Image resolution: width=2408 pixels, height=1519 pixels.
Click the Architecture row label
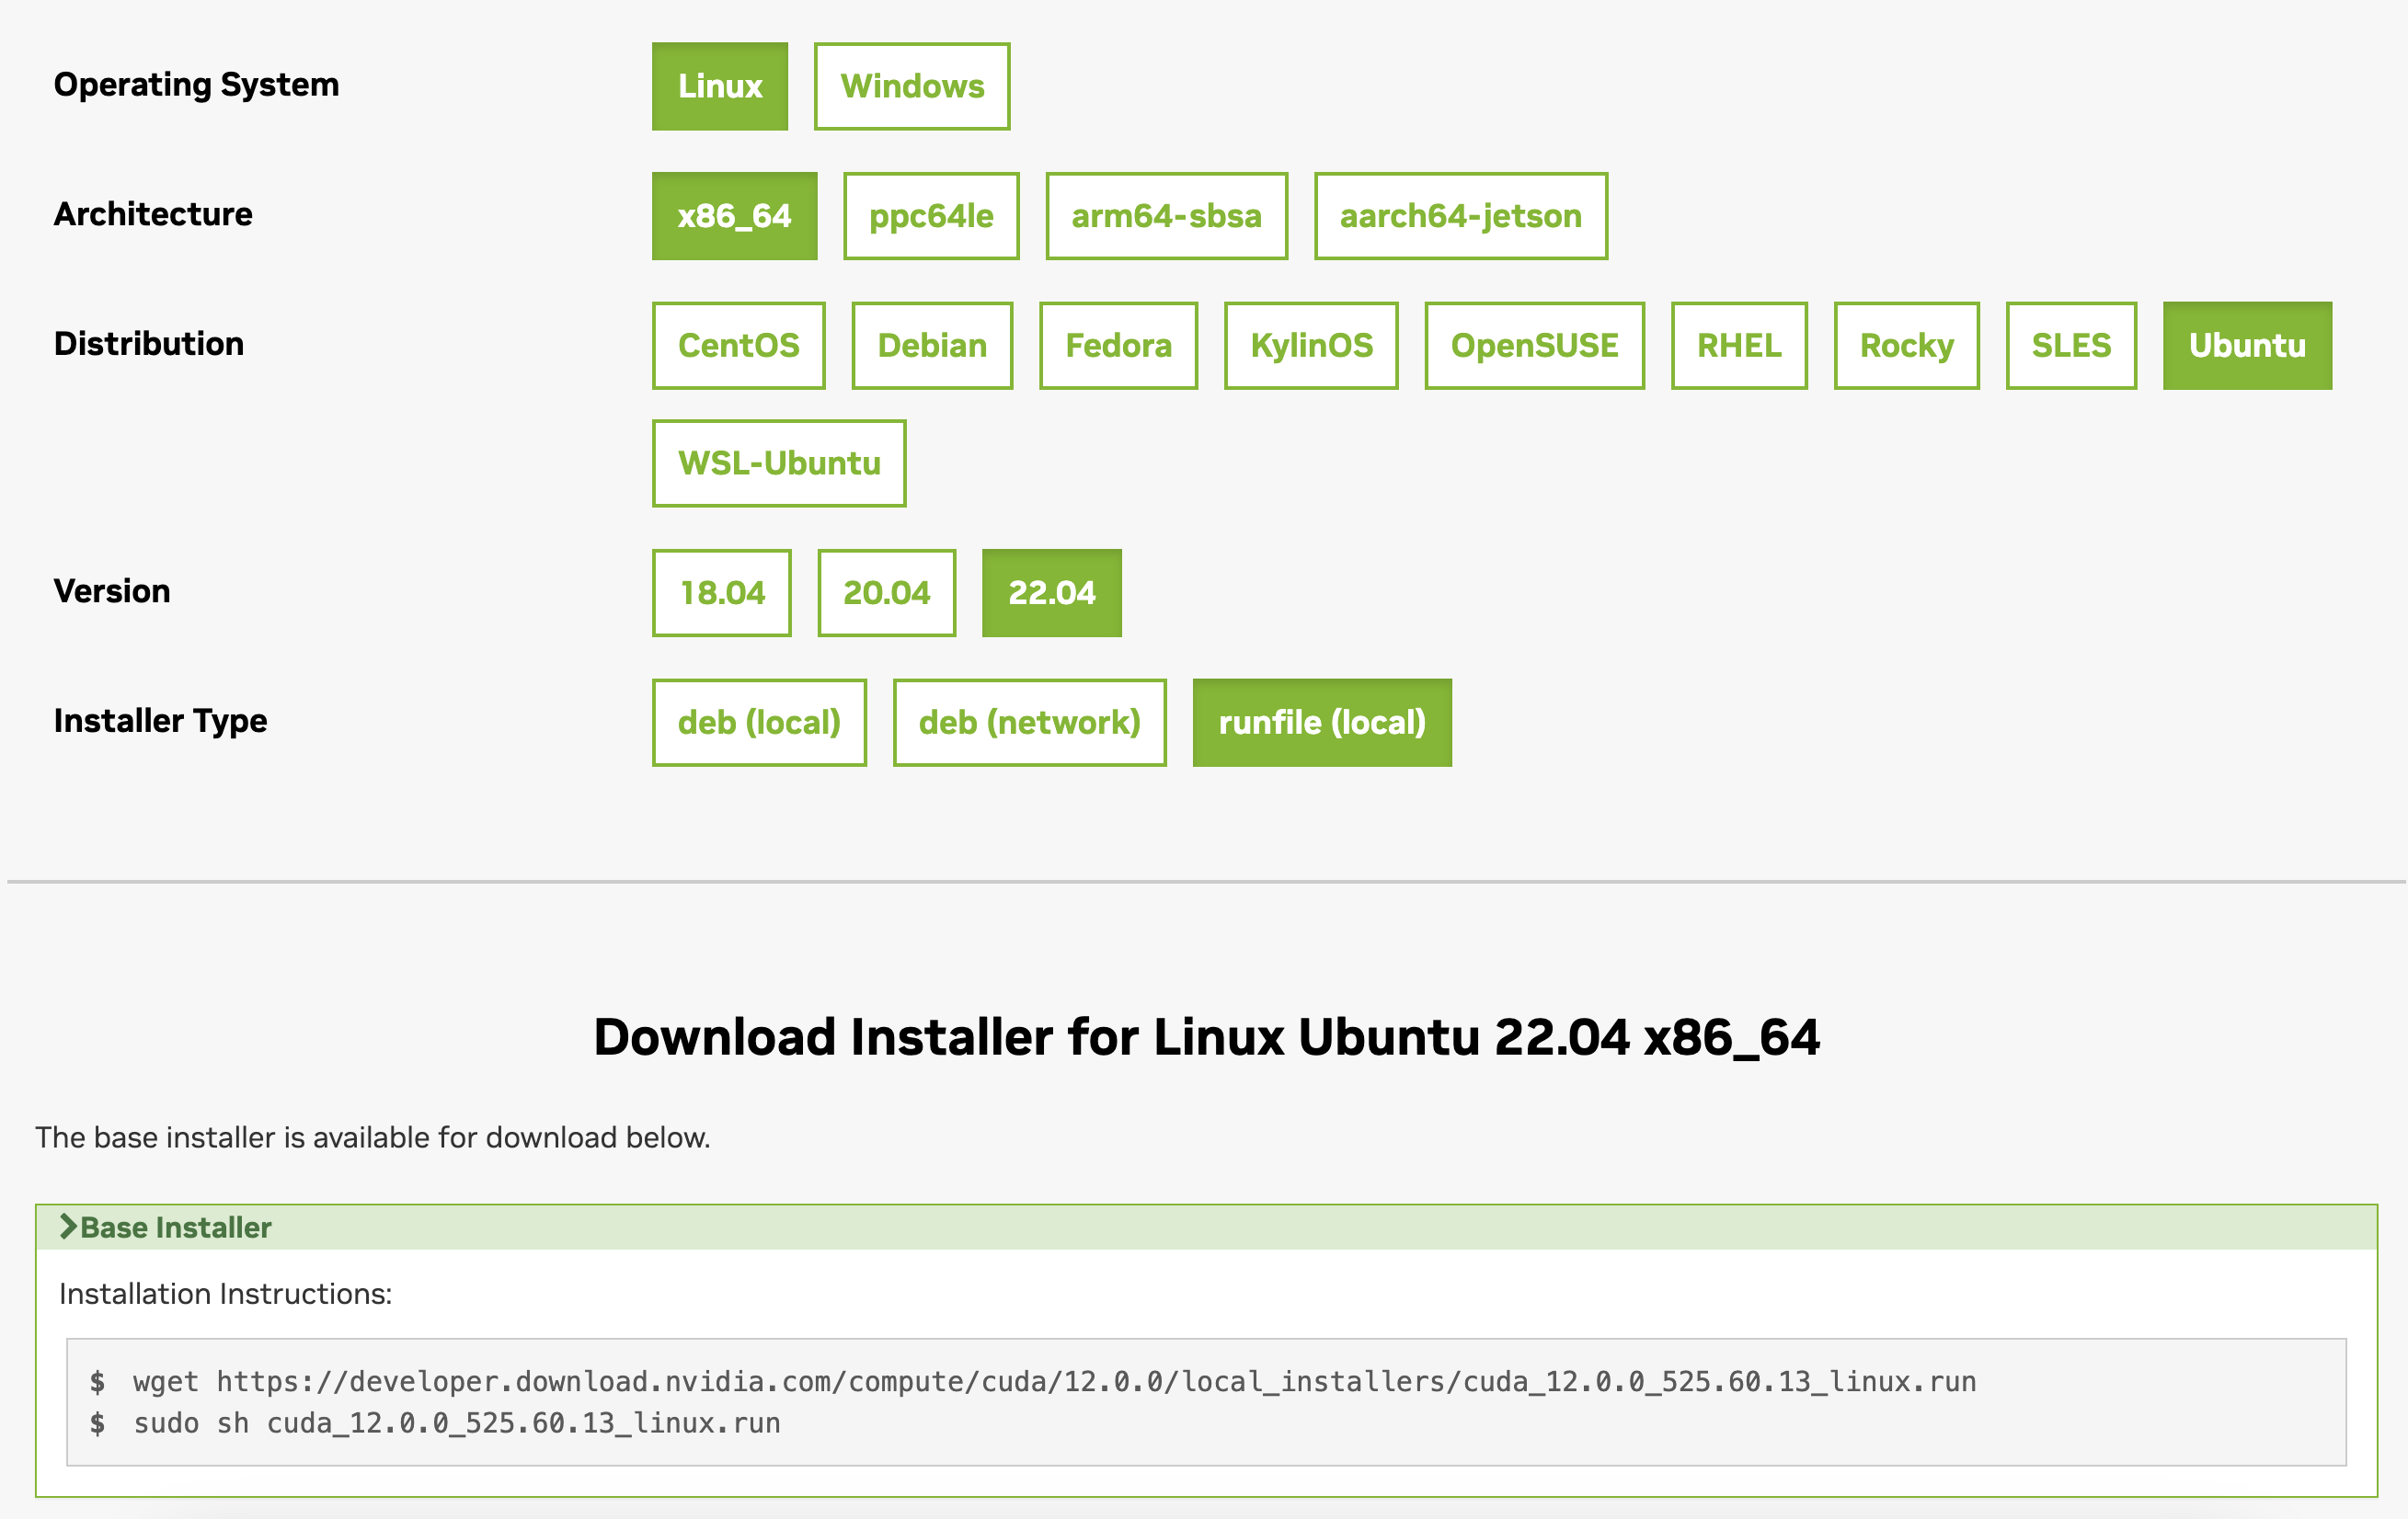click(153, 214)
